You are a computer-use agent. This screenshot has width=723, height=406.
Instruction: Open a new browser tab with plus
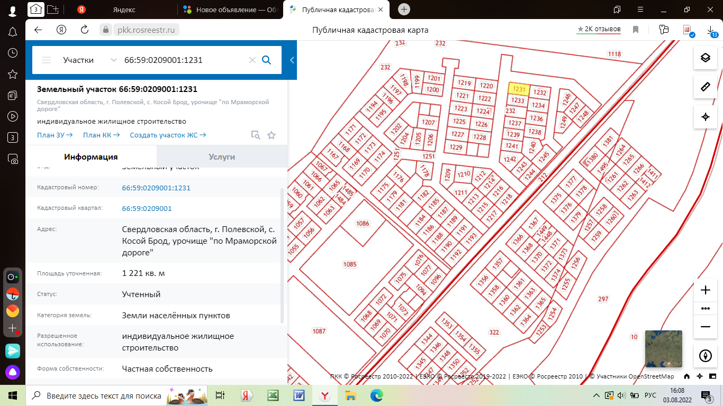click(404, 9)
